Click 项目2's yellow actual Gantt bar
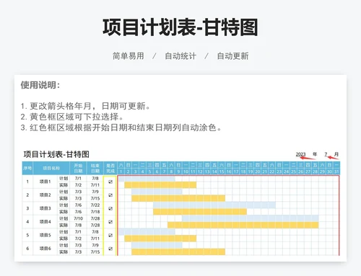Image resolution: width=361 pixels, height=276 pixels. [178, 198]
